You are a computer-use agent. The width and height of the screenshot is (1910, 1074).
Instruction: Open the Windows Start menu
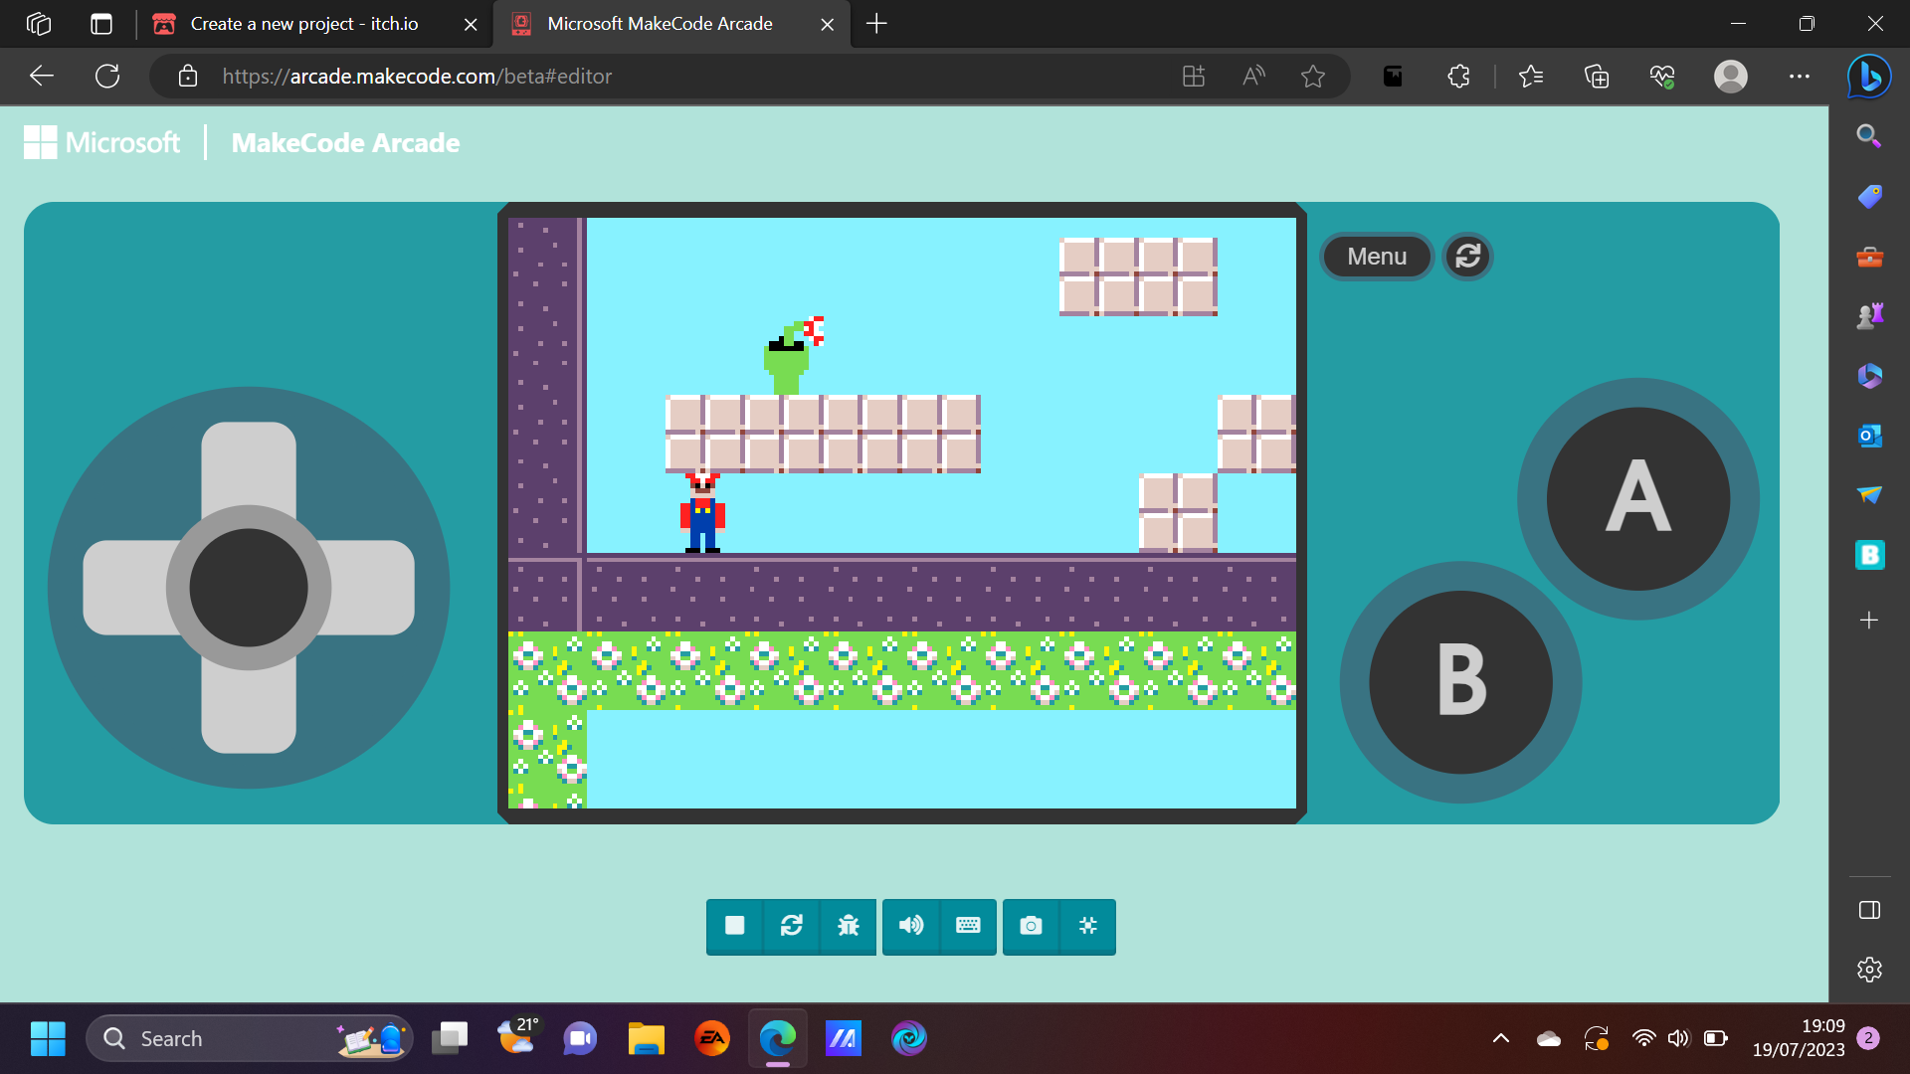point(48,1038)
